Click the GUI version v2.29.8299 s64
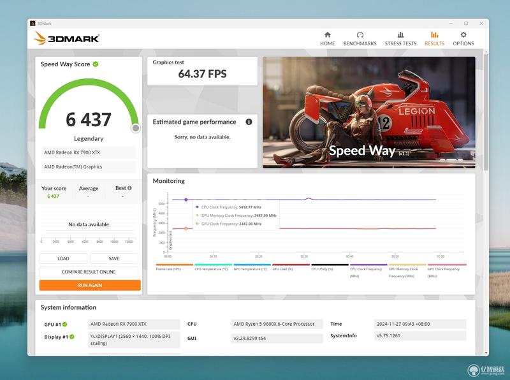Screen dimensions: 510x380 [277, 339]
